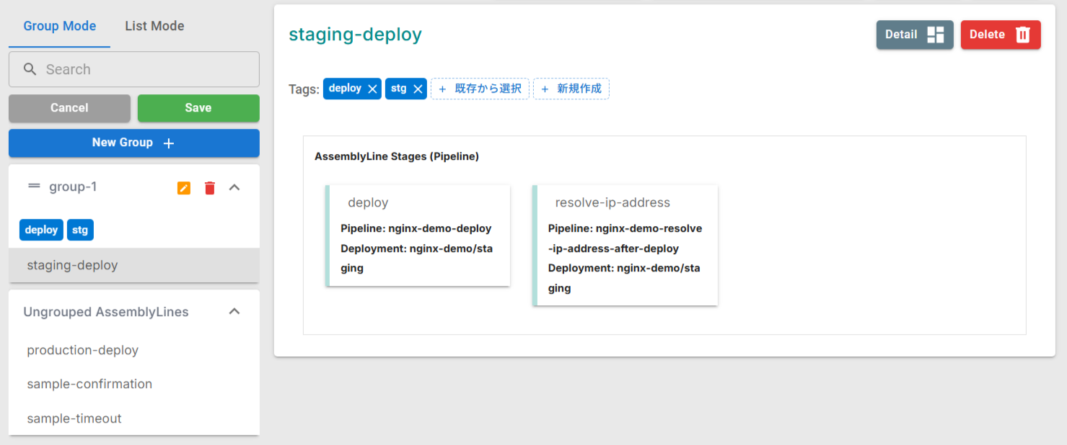The image size is (1067, 445).
Task: Collapse the Ungrouped AssemblyLines section
Action: coord(234,311)
